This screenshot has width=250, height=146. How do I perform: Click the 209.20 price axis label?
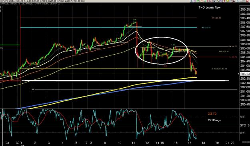coord(245,10)
